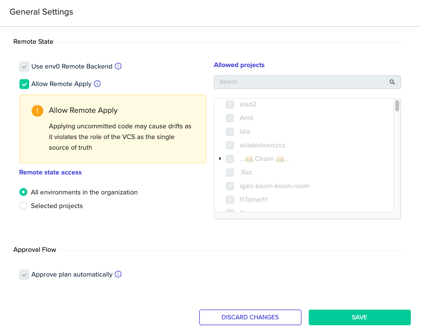Choose the Selected projects radio option
The width and height of the screenshot is (421, 331).
click(23, 206)
